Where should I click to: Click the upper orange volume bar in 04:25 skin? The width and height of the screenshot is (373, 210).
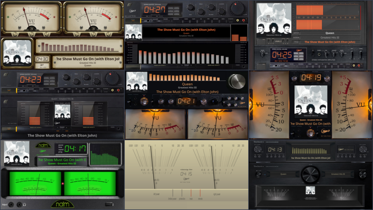[x=310, y=10]
